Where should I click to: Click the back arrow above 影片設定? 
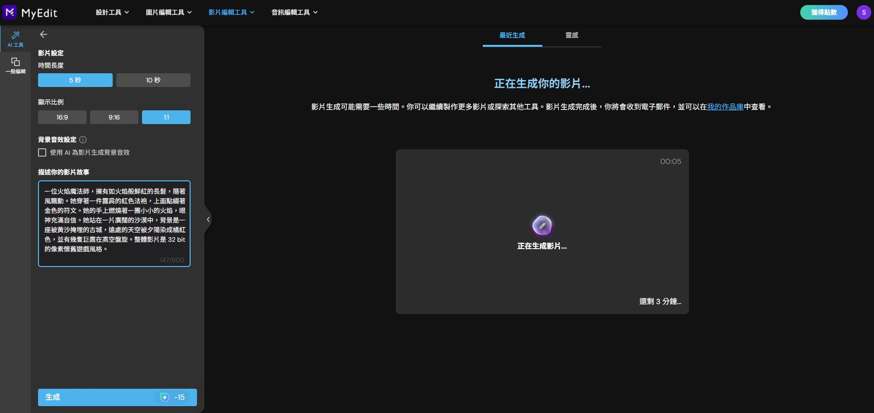(x=44, y=34)
